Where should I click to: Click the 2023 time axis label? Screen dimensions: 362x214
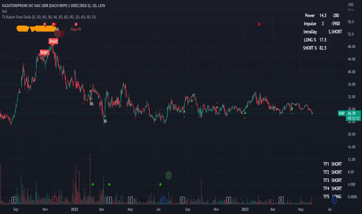pos(245,209)
